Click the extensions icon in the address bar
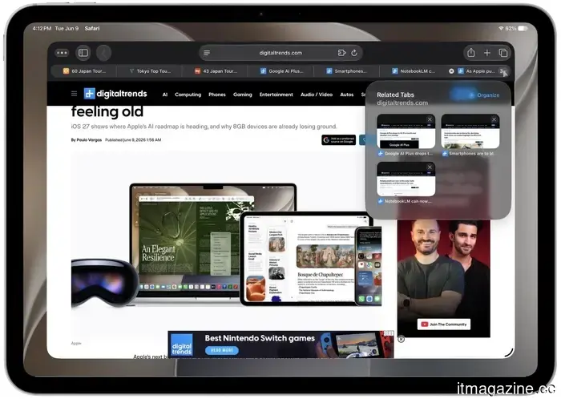Image resolution: width=561 pixels, height=399 pixels. click(x=341, y=53)
